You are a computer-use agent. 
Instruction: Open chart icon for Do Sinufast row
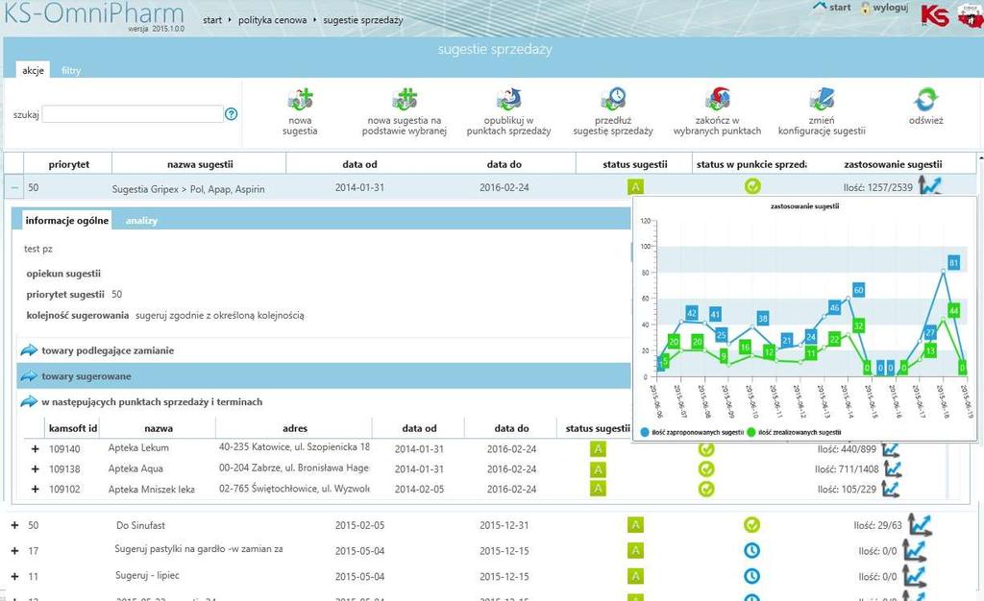(x=920, y=524)
